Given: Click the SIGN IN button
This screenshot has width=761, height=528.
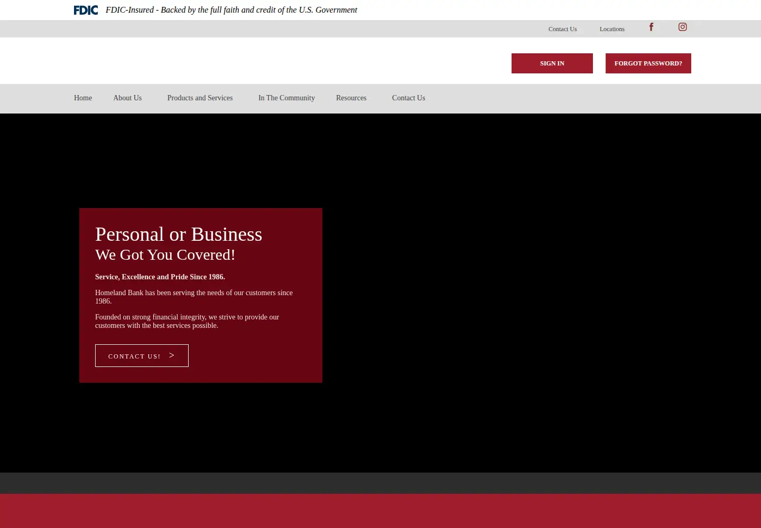Looking at the screenshot, I should pyautogui.click(x=552, y=63).
